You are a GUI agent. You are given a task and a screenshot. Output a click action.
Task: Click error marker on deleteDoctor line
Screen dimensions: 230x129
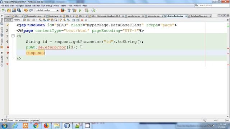[8, 47]
